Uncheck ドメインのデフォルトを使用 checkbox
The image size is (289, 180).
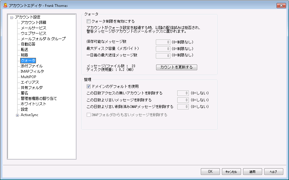(x=88, y=86)
